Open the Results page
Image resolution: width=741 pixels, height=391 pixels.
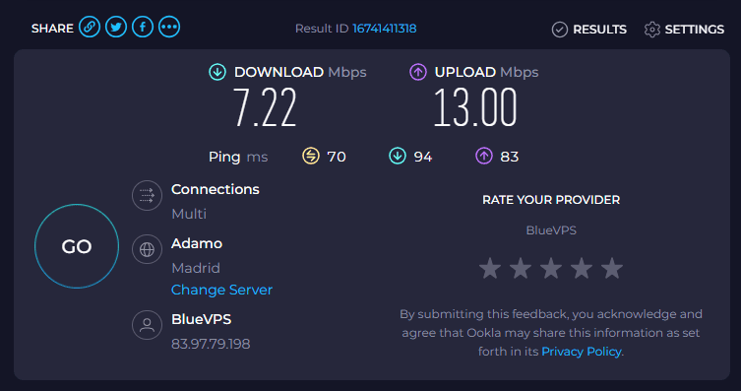click(x=588, y=30)
